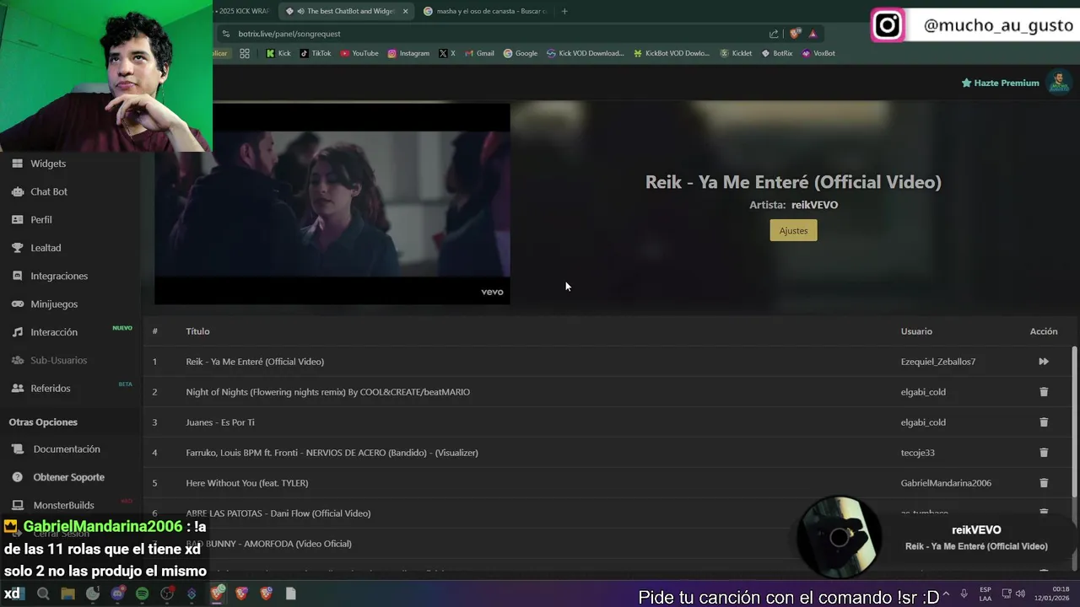Skip current song with fast-forward icon
The width and height of the screenshot is (1080, 607).
1044,362
